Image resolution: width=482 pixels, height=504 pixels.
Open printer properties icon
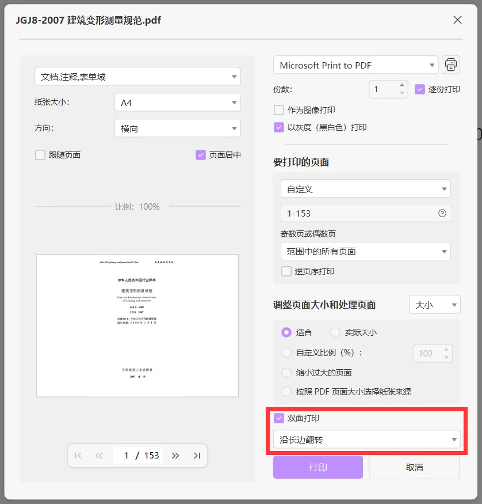(450, 65)
